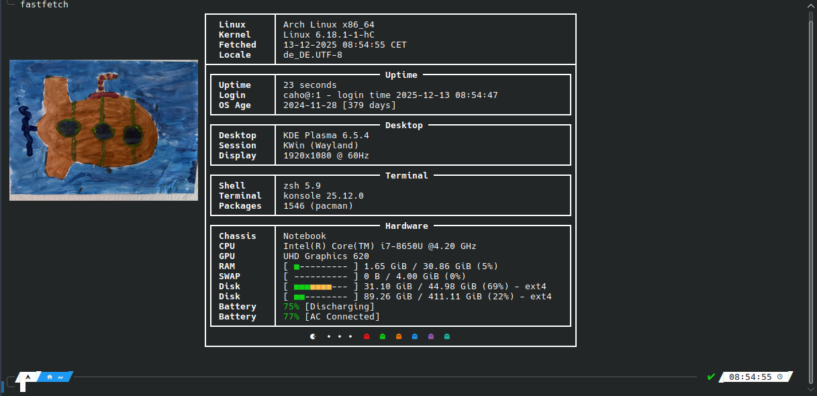The height and width of the screenshot is (396, 817).
Task: Click the blue ghost icon
Action: tap(415, 336)
